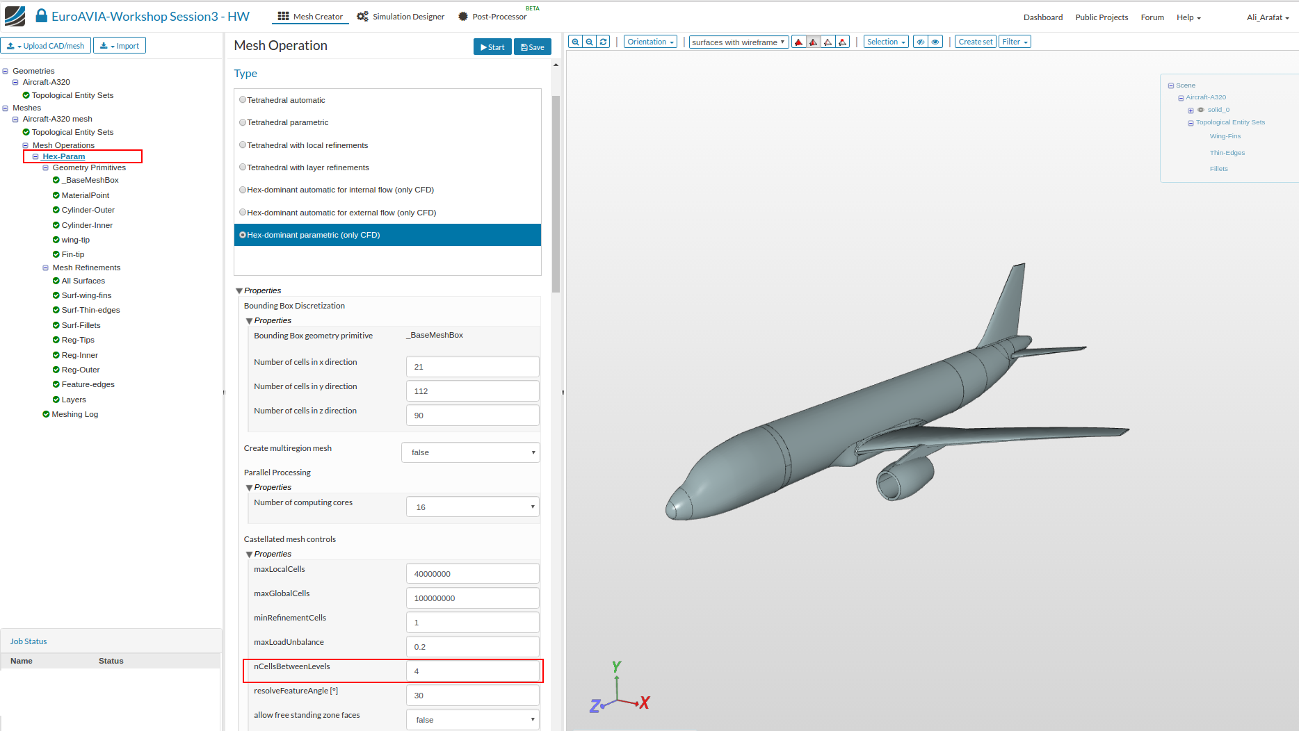Open the Forum link

[x=1152, y=17]
